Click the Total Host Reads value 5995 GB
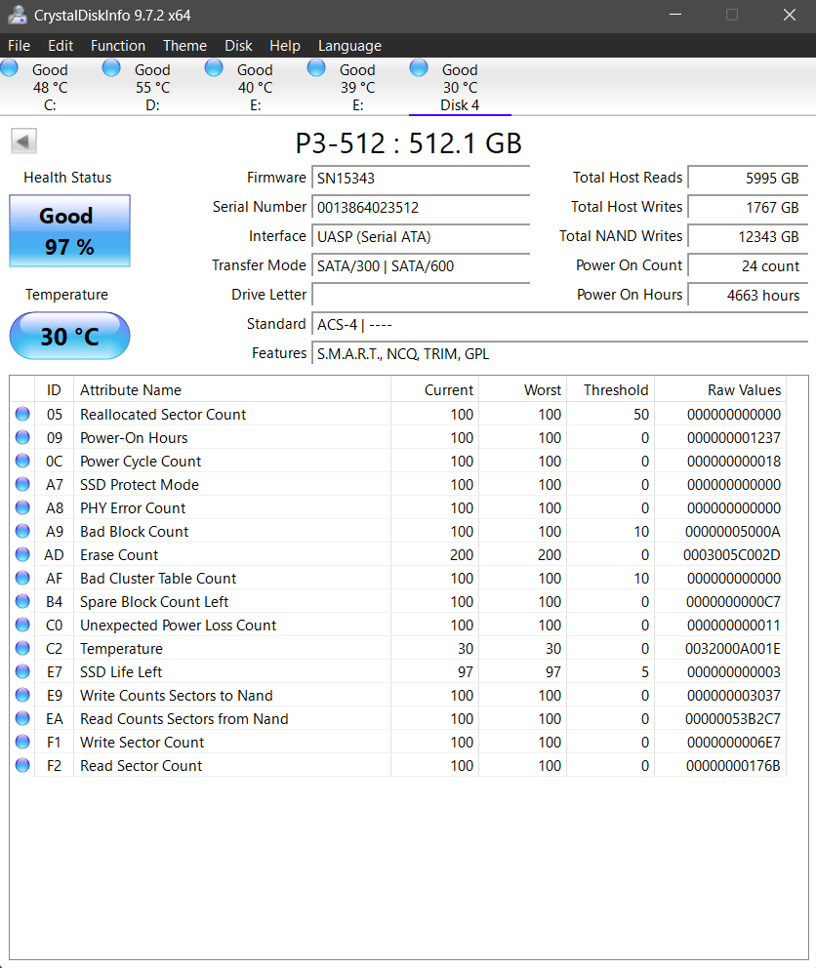The height and width of the screenshot is (968, 816). [748, 179]
